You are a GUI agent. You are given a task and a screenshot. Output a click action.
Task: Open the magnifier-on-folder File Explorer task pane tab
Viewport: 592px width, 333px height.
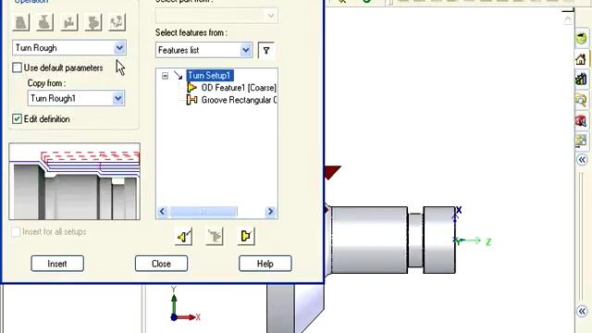582,100
